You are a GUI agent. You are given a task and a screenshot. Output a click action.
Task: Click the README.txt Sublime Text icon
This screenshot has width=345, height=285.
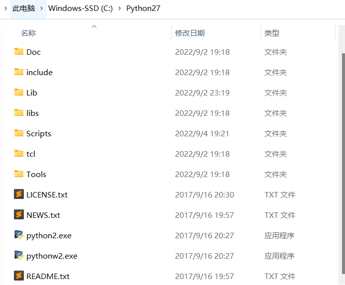coord(19,276)
